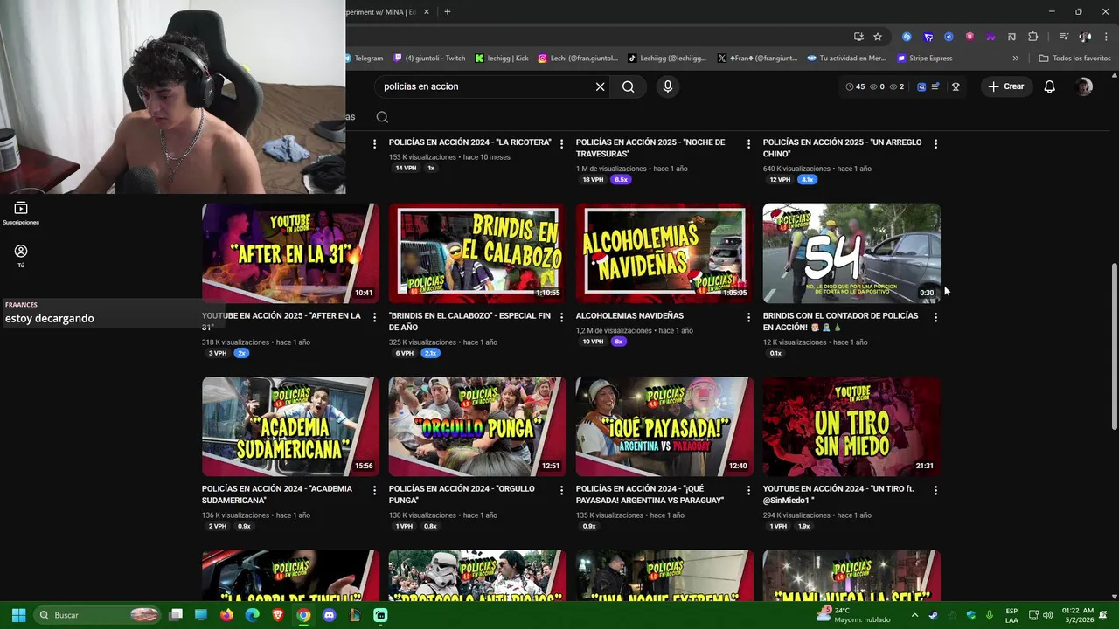This screenshot has width=1119, height=629.
Task: Open the browser extensions puzzle icon
Action: point(1032,37)
